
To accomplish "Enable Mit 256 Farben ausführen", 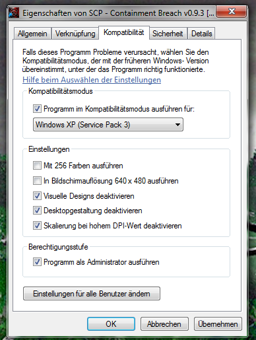I will click(37, 166).
